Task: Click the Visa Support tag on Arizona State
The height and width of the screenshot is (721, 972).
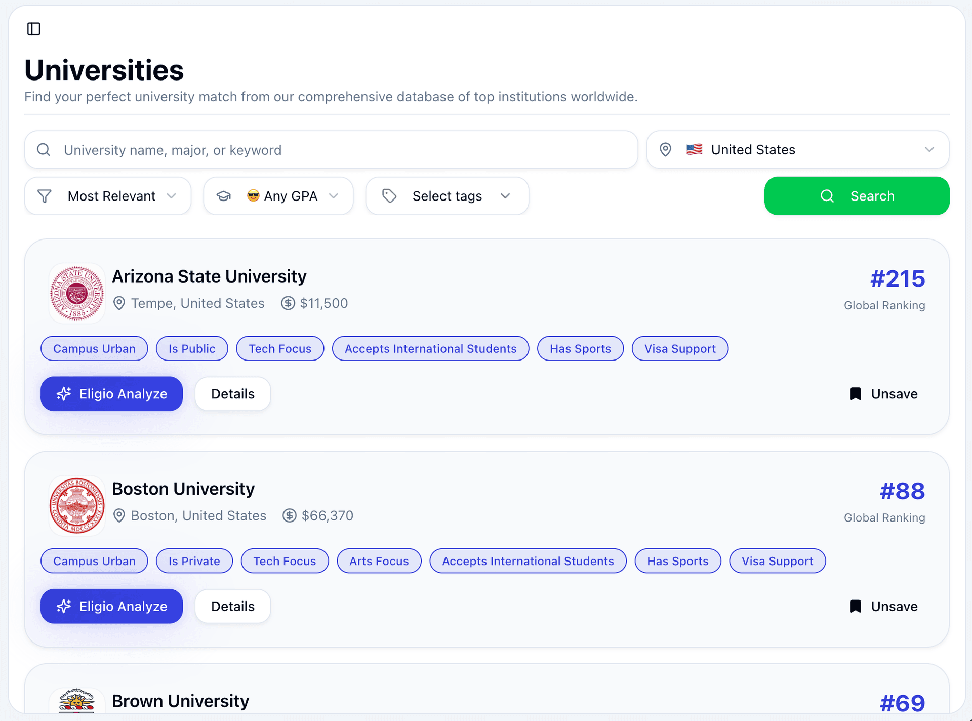Action: point(680,348)
